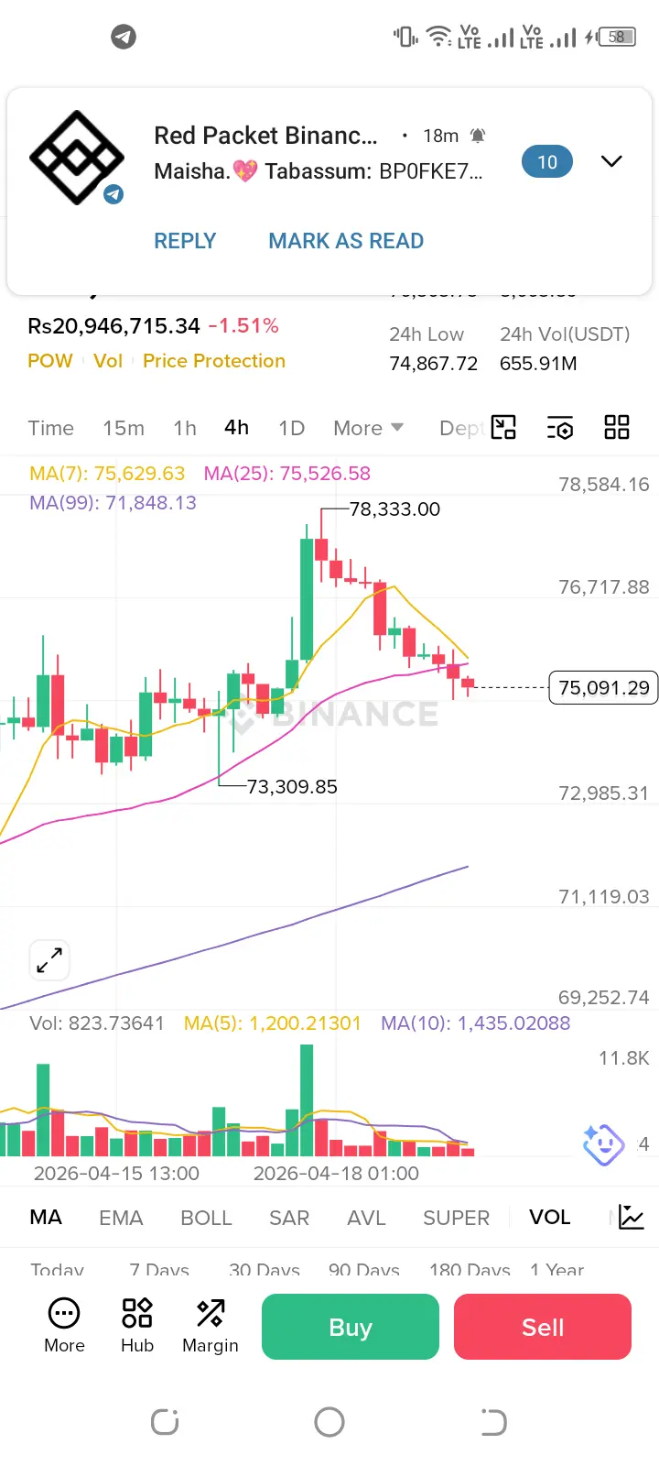The height and width of the screenshot is (1466, 659).
Task: Select the 15m chart interval
Action: (124, 428)
